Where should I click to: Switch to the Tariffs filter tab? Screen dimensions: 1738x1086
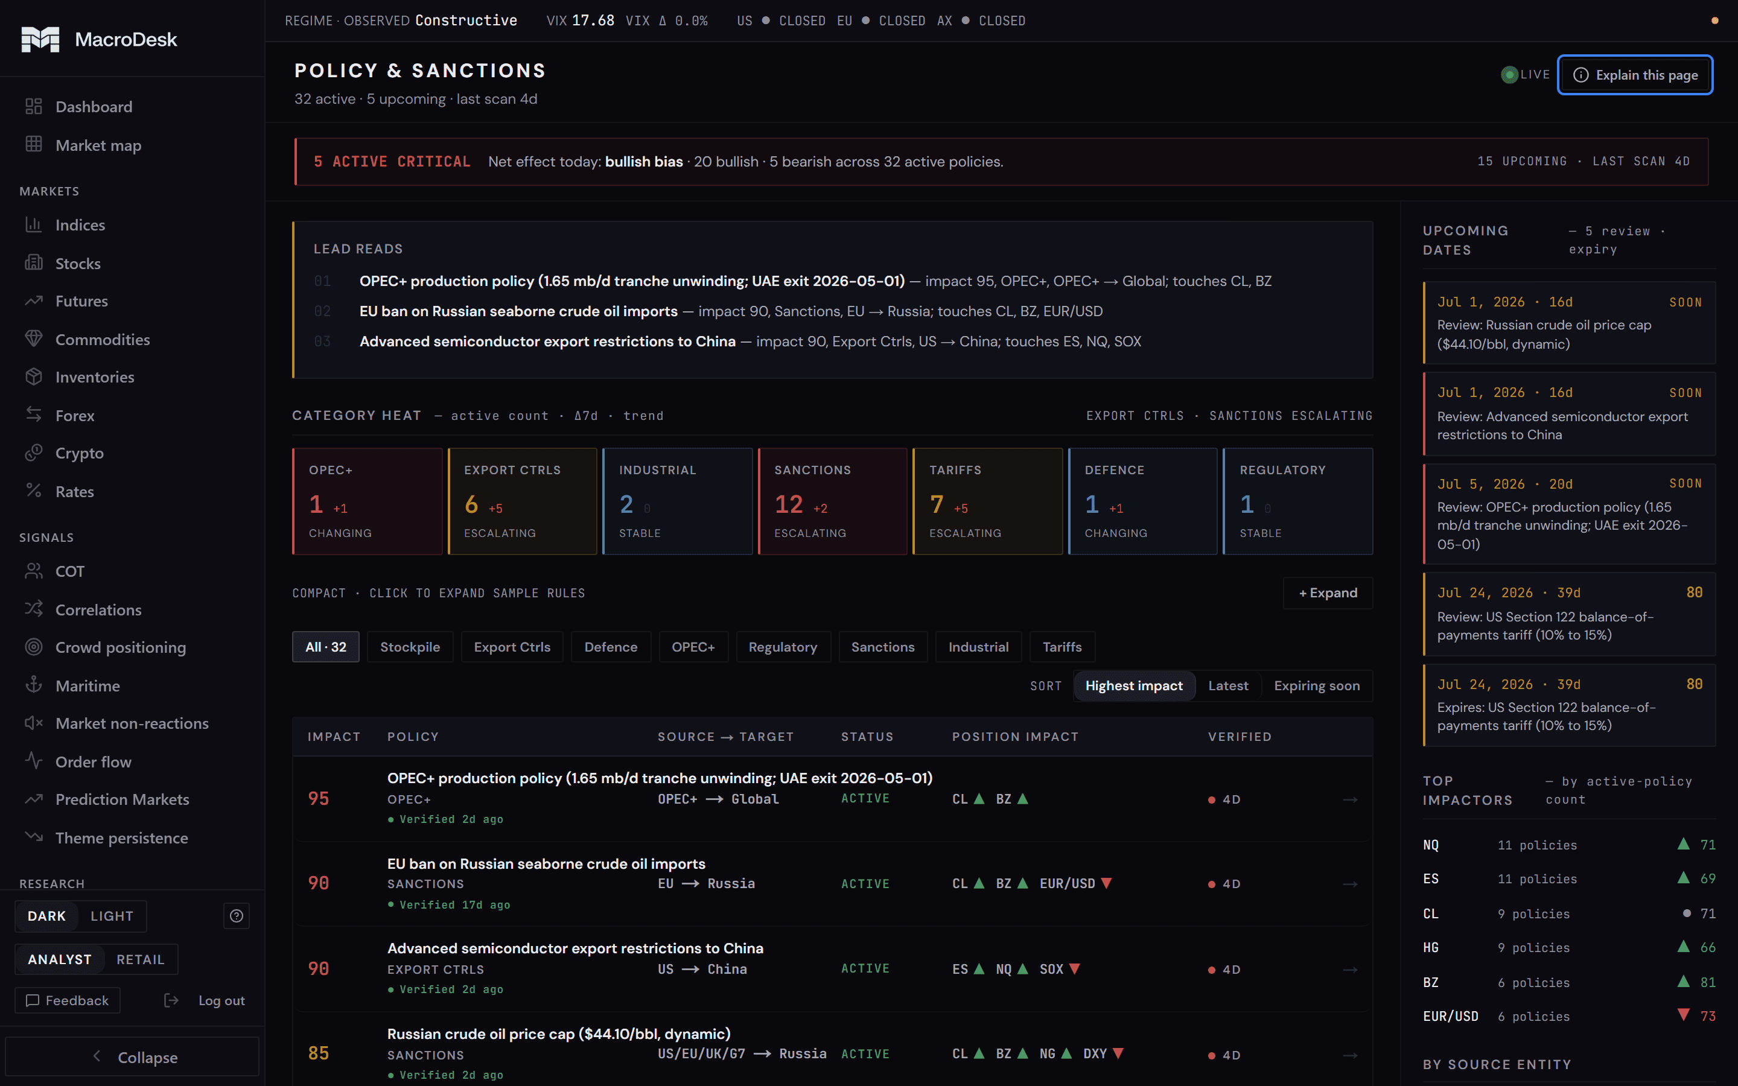click(x=1062, y=647)
